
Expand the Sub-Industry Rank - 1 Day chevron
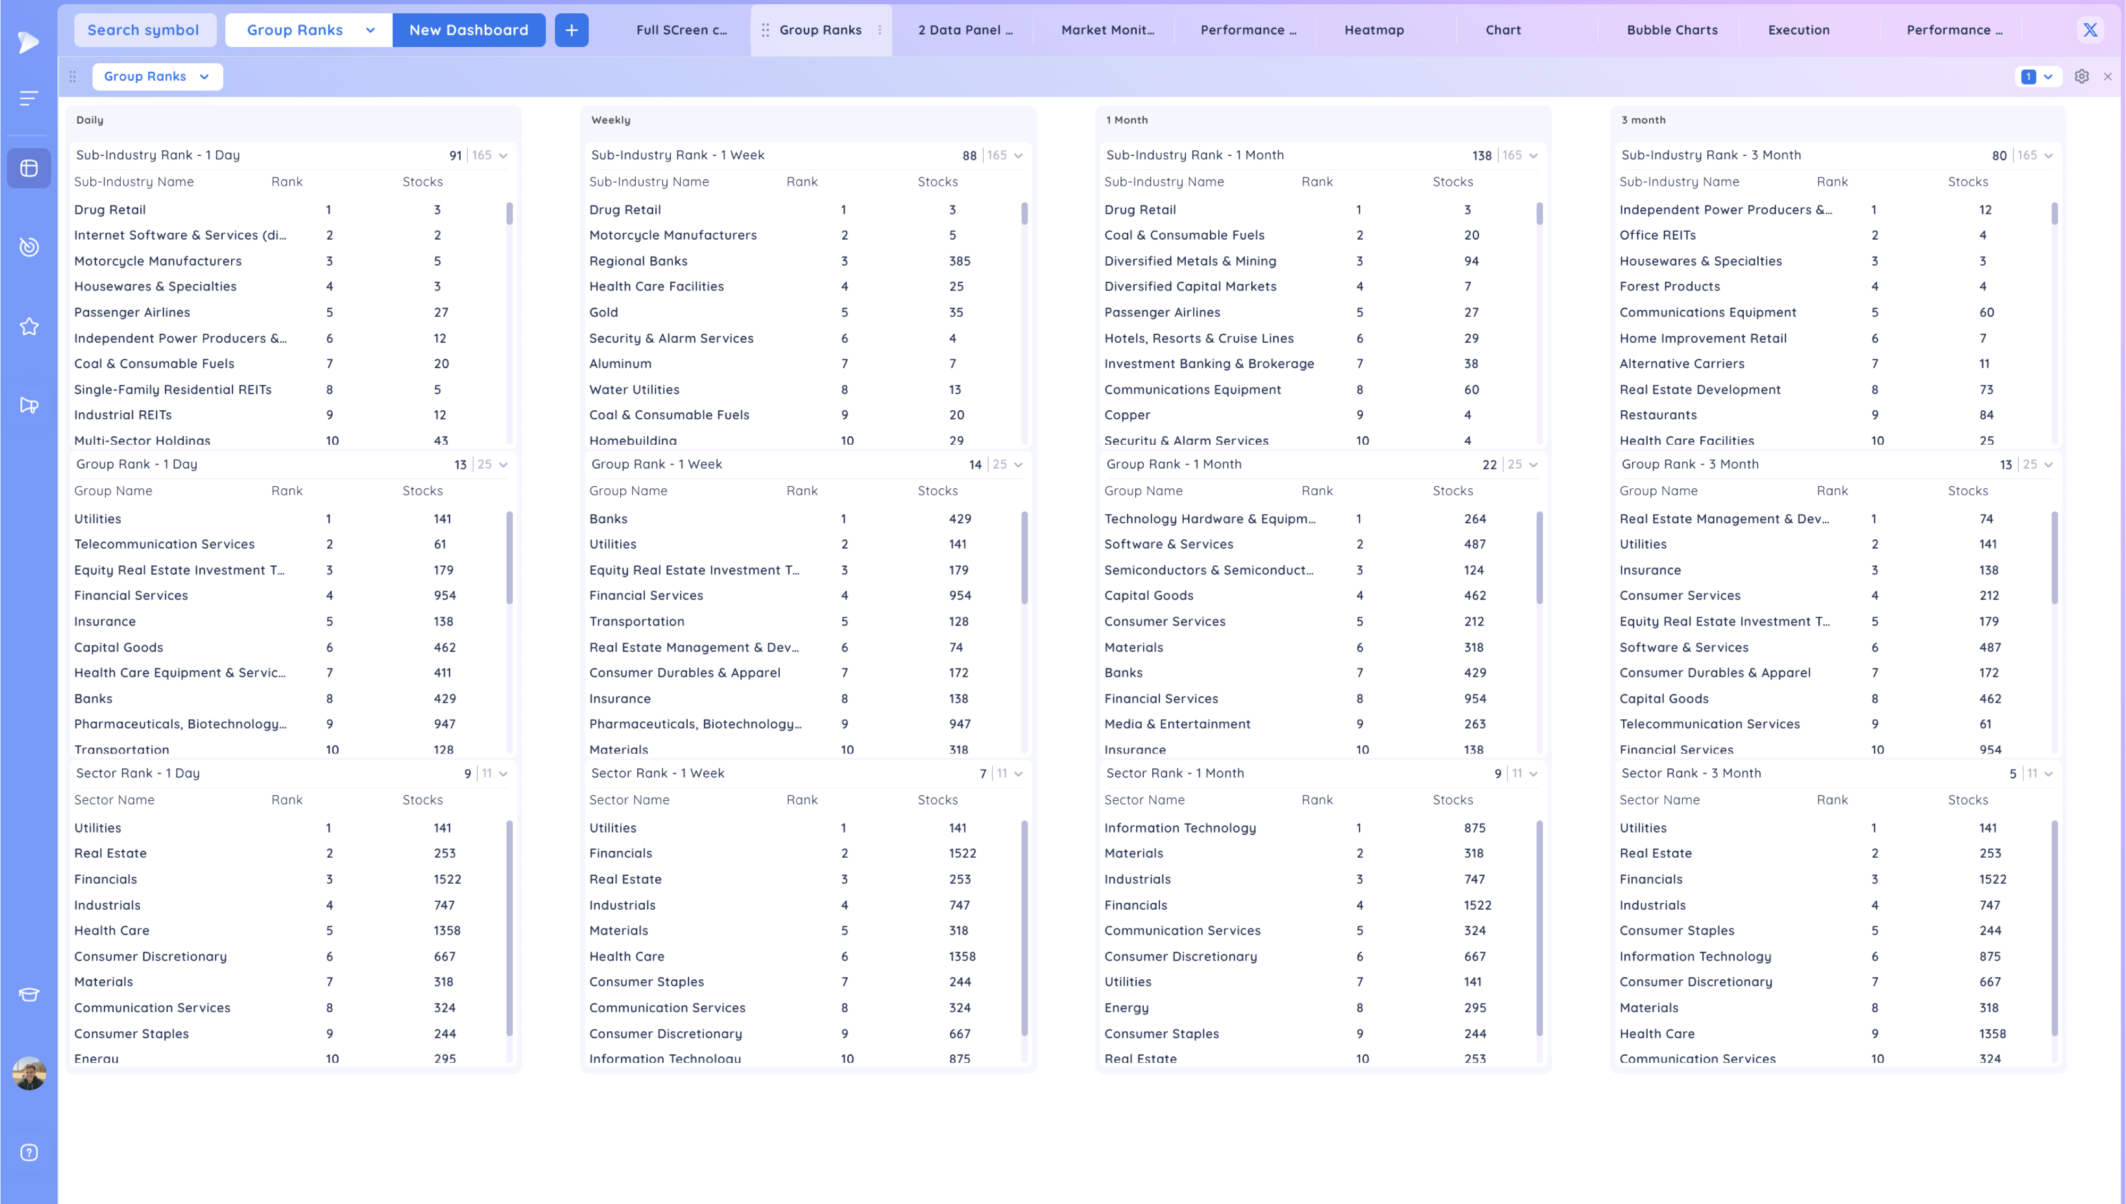[x=503, y=156]
